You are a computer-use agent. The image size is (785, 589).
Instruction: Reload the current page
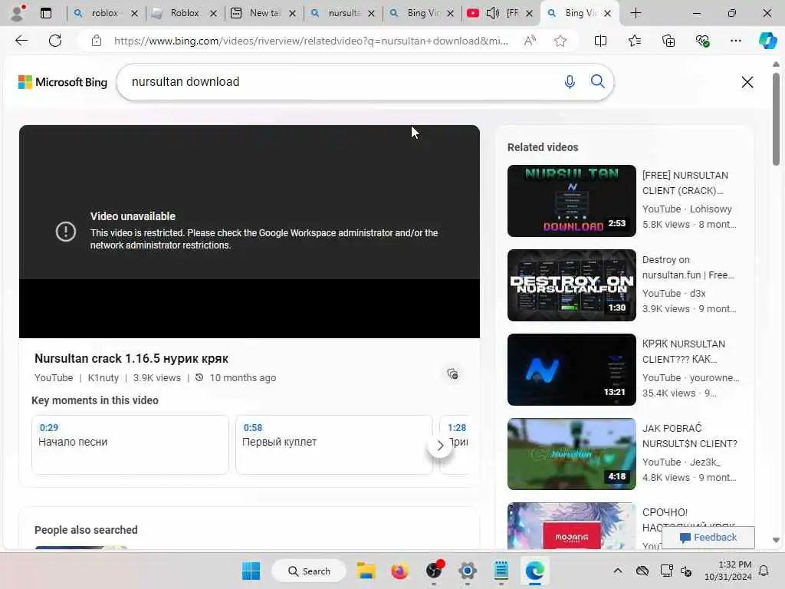pyautogui.click(x=55, y=41)
